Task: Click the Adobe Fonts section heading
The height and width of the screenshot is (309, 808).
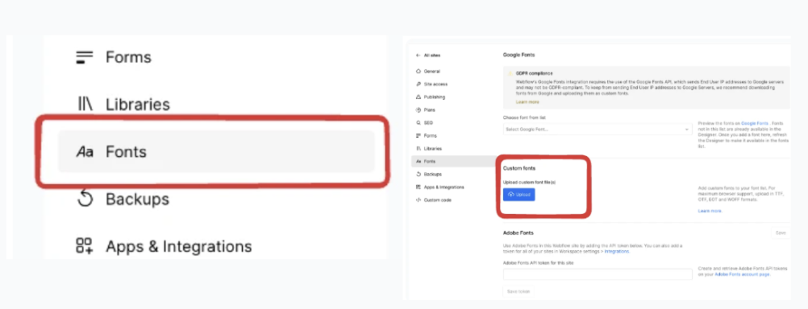Action: point(518,233)
